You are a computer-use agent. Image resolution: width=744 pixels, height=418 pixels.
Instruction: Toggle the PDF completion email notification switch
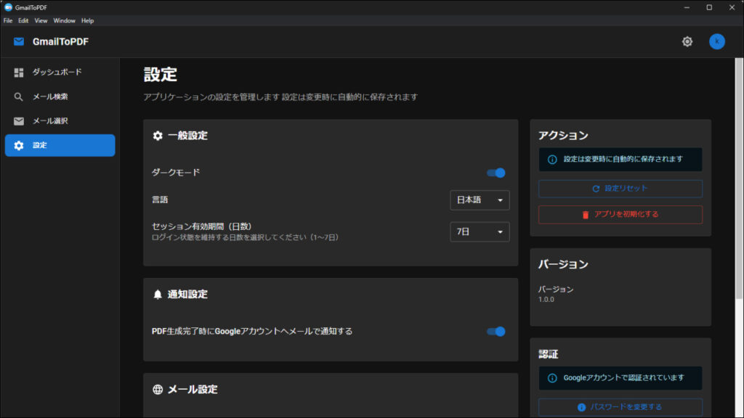point(496,332)
